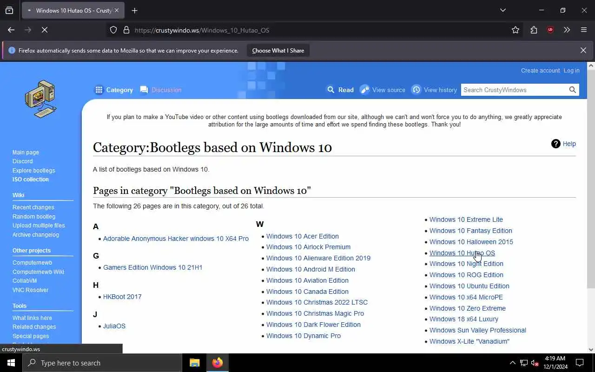Open Archive changelog sidebar link
This screenshot has height=372, width=595.
click(36, 235)
